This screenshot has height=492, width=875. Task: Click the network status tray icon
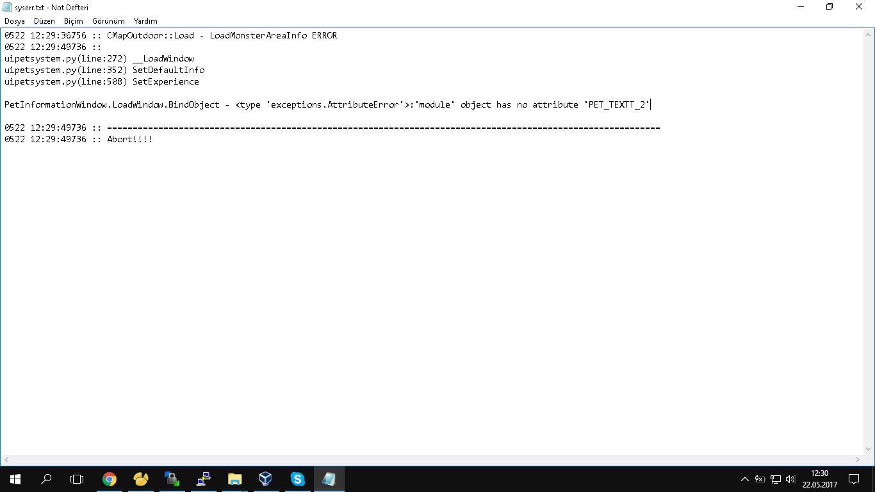tap(776, 479)
